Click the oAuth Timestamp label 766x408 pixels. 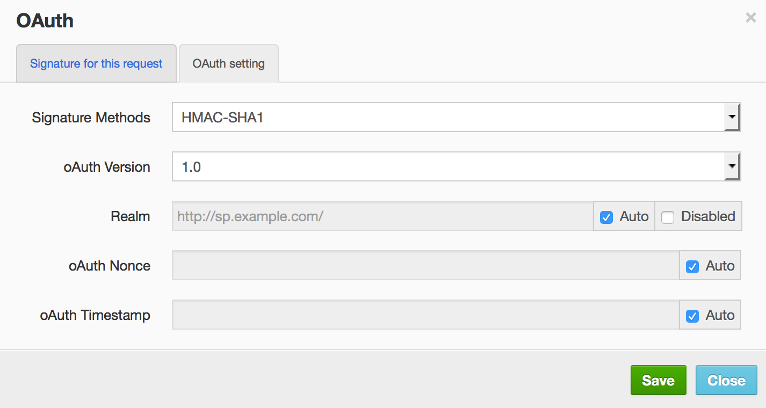[95, 315]
